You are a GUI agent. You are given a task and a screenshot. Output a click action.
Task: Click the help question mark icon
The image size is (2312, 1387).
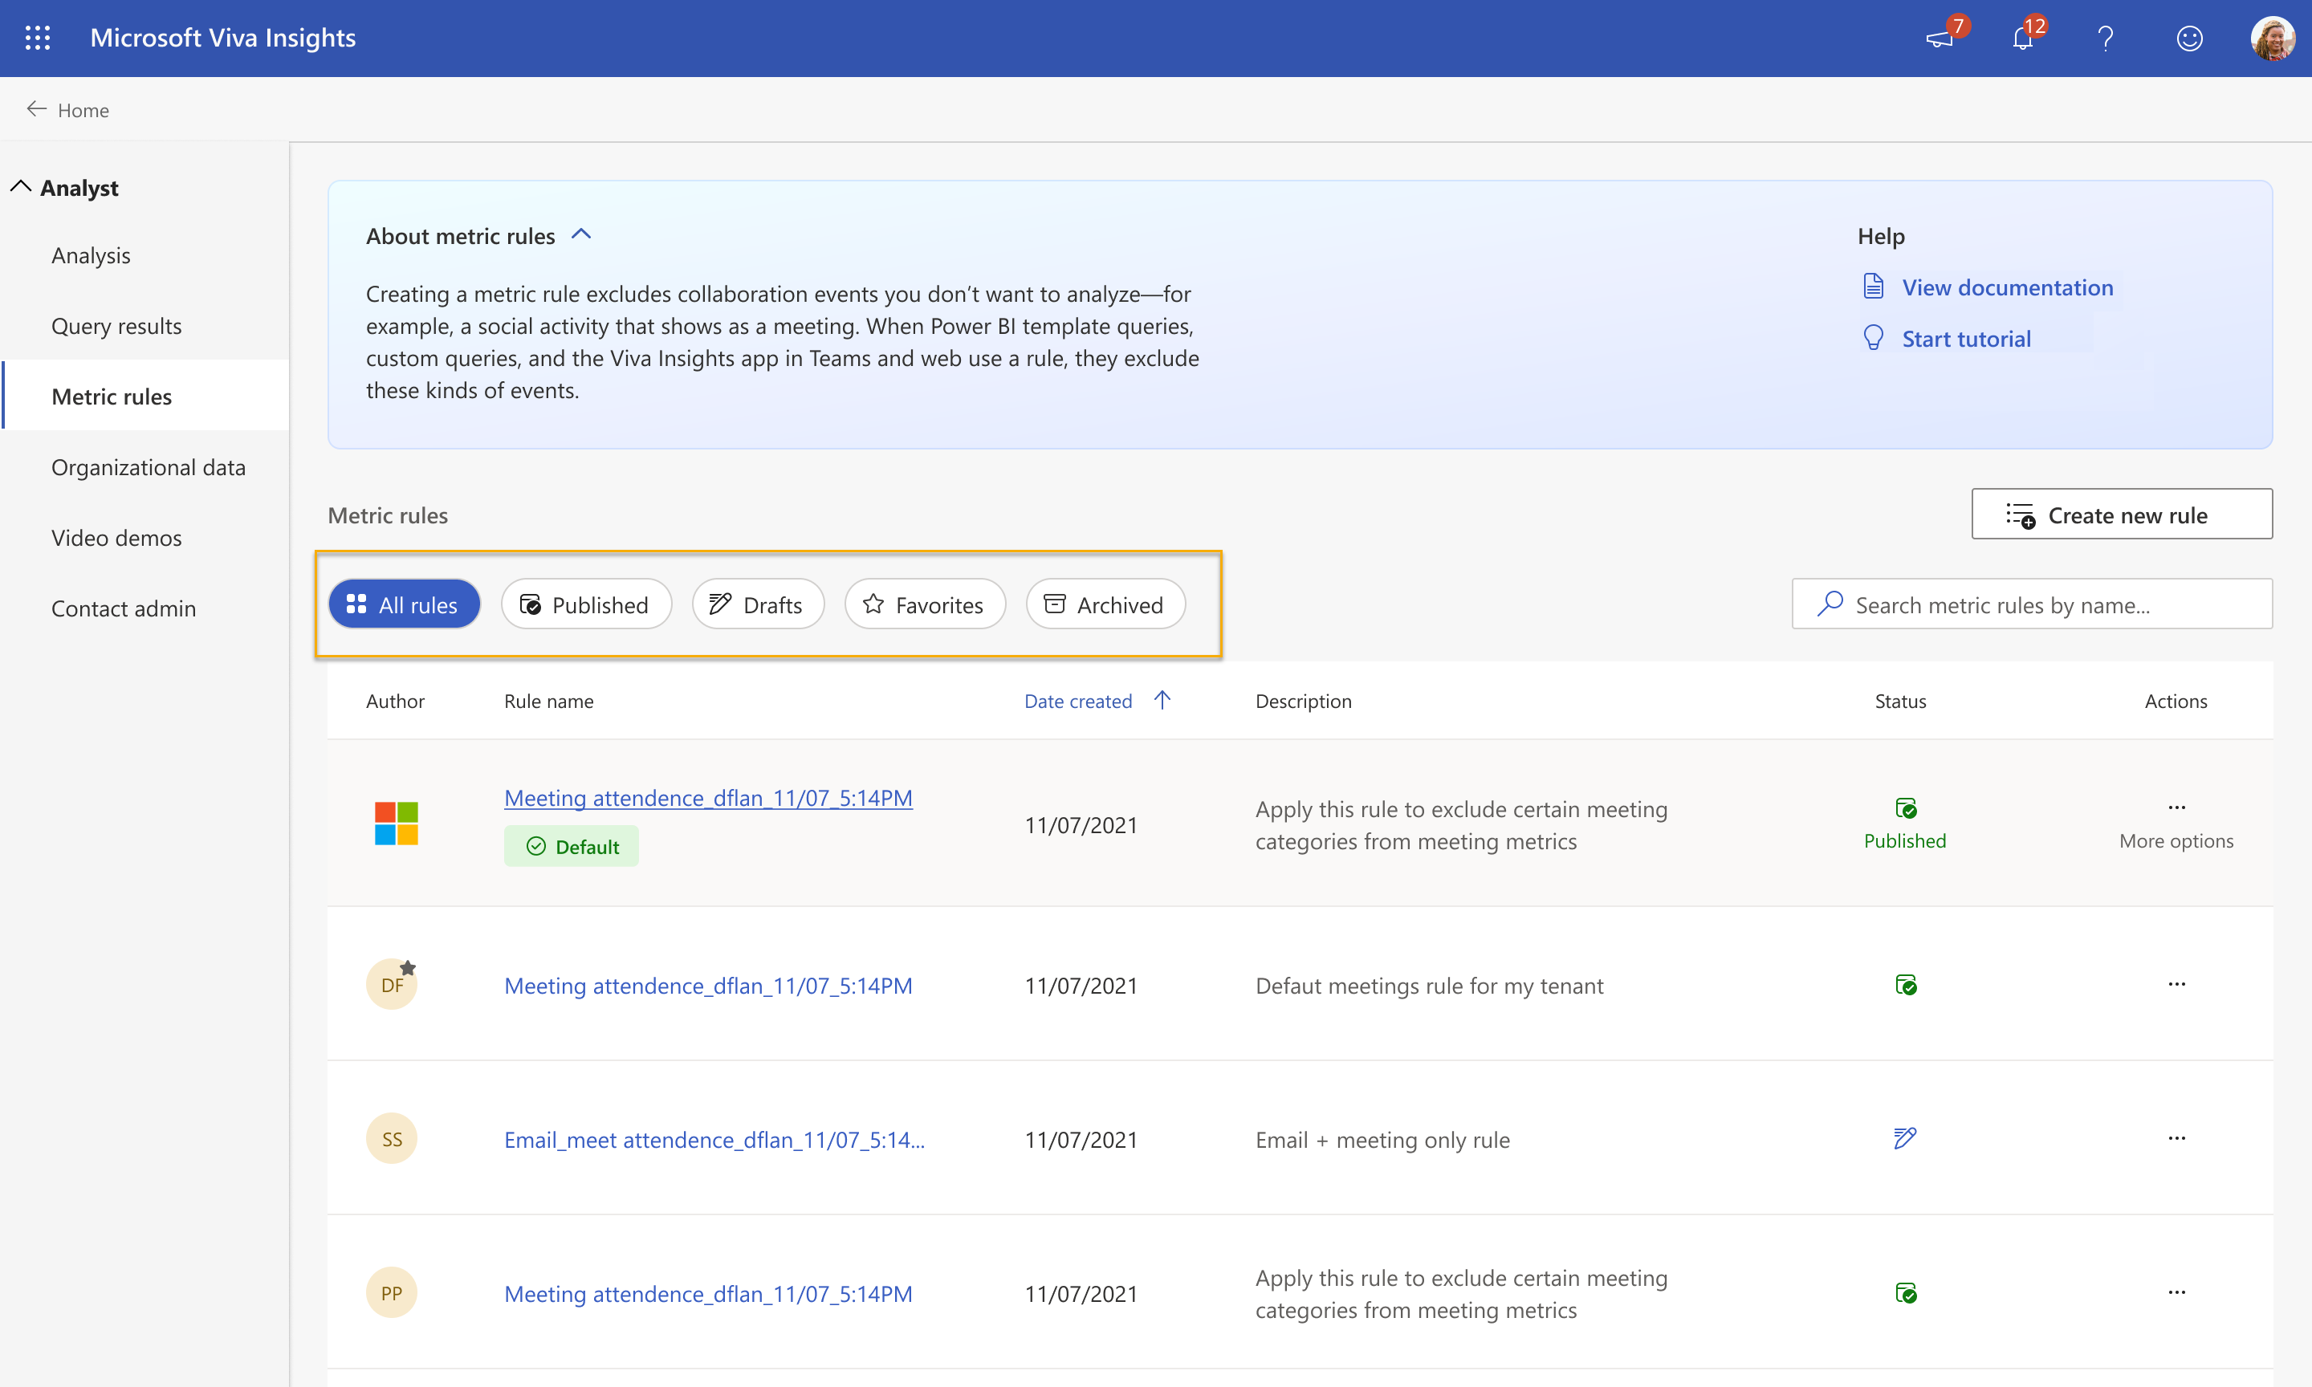coord(2106,39)
